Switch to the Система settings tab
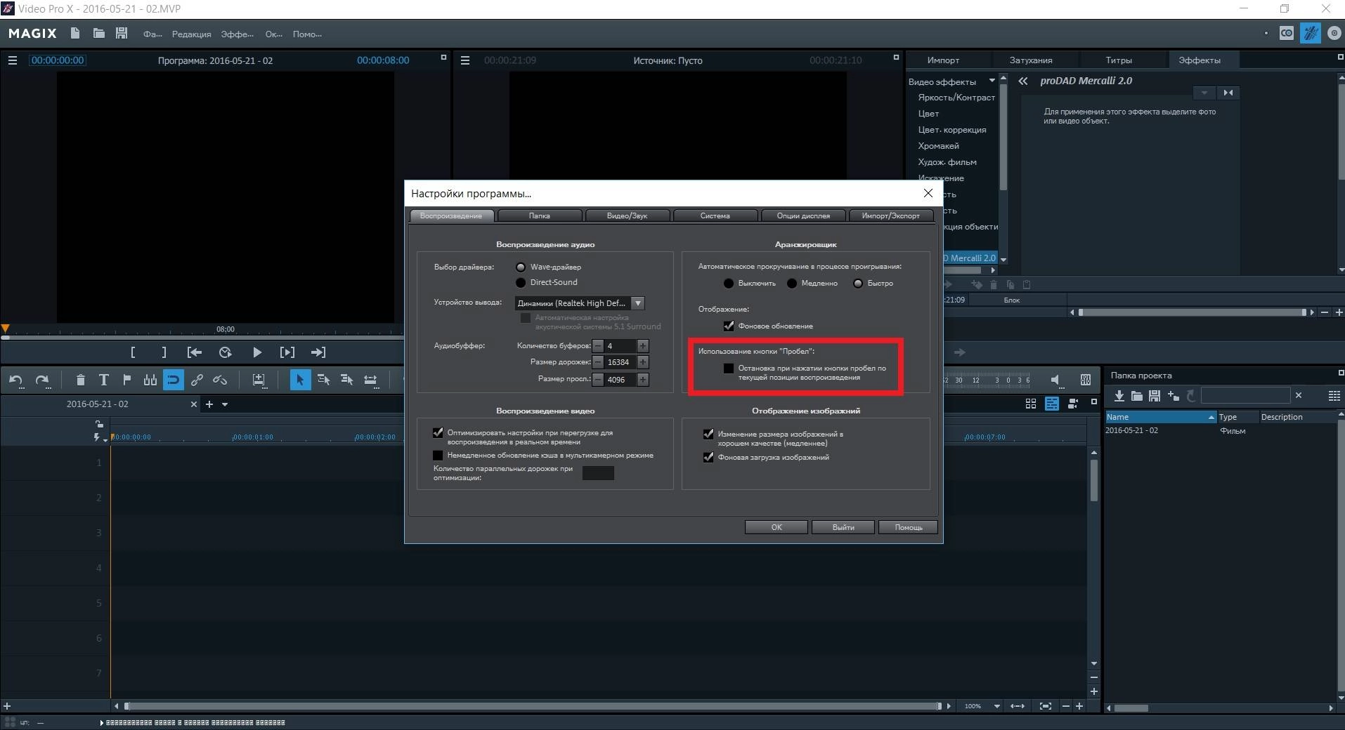The image size is (1345, 730). point(715,215)
